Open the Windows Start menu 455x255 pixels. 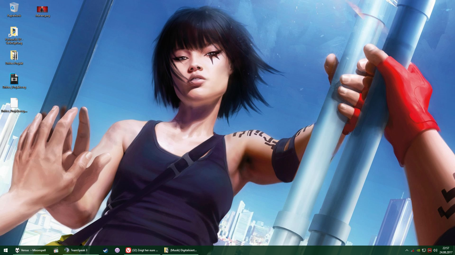(6, 250)
